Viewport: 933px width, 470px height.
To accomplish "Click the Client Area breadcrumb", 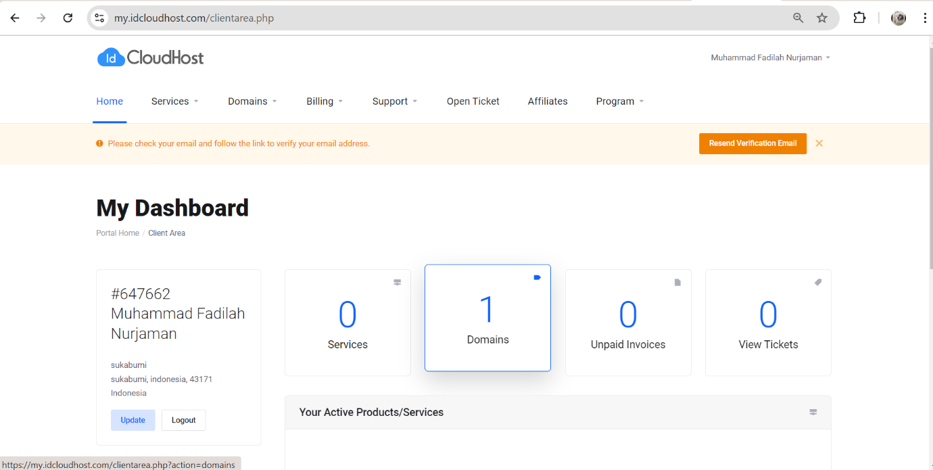I will tap(166, 233).
